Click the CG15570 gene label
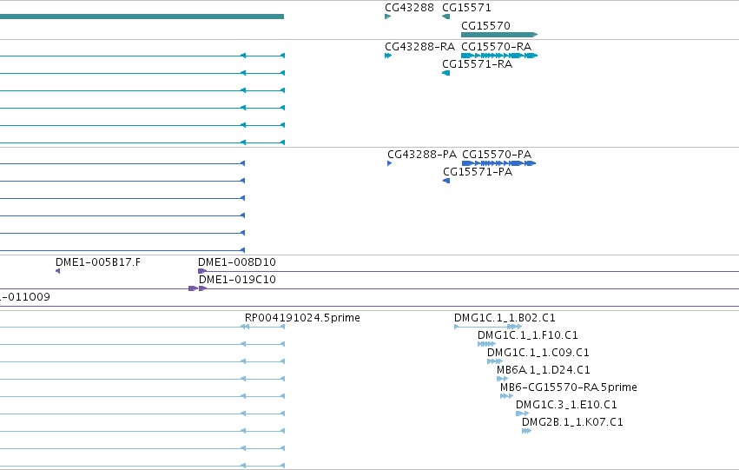The image size is (739, 470). click(x=485, y=25)
